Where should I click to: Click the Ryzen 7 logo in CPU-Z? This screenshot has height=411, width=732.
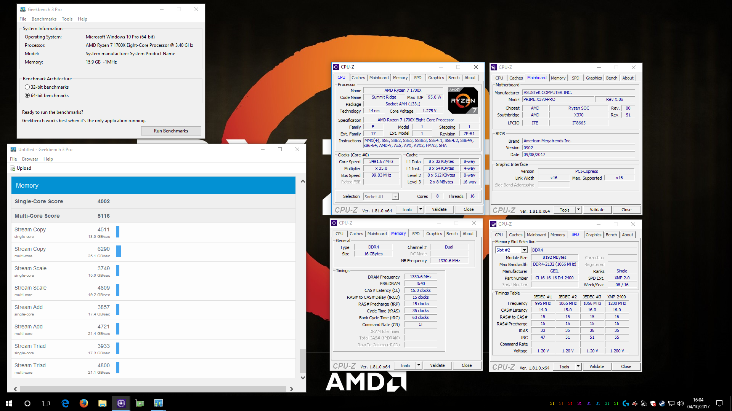[x=463, y=100]
